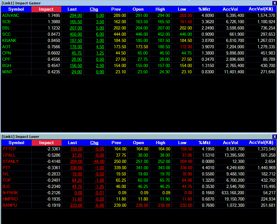
Task: Select N-PARK symbol row
Action: (x=10, y=193)
